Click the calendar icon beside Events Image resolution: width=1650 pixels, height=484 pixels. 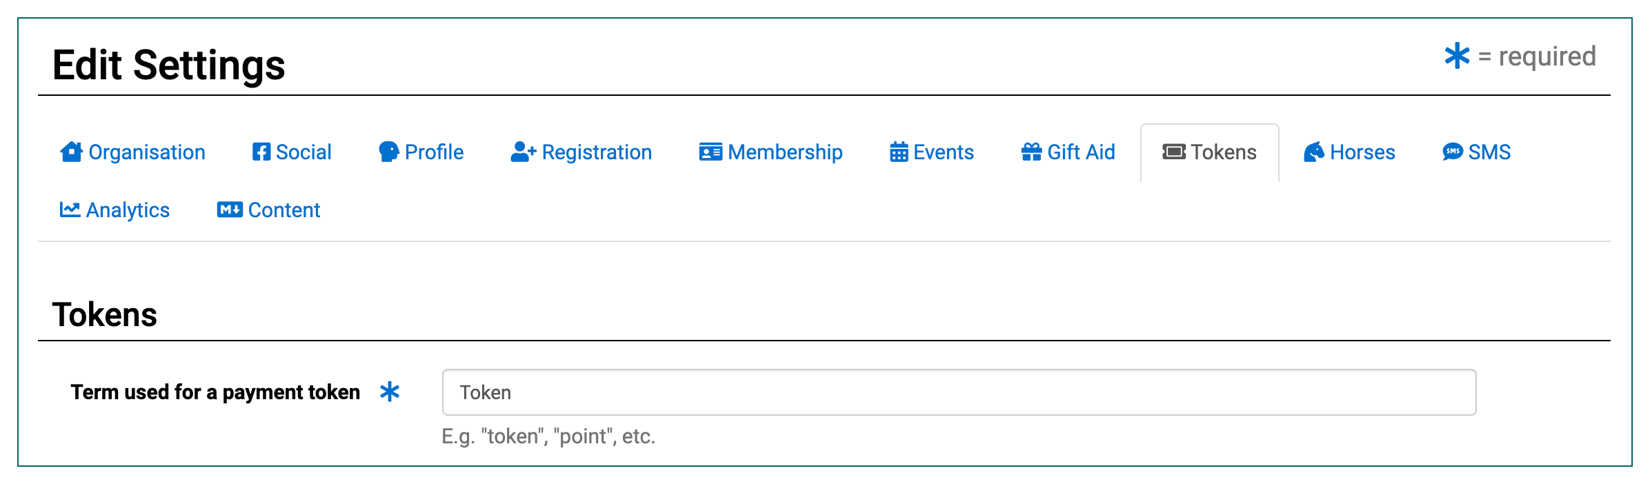point(899,152)
